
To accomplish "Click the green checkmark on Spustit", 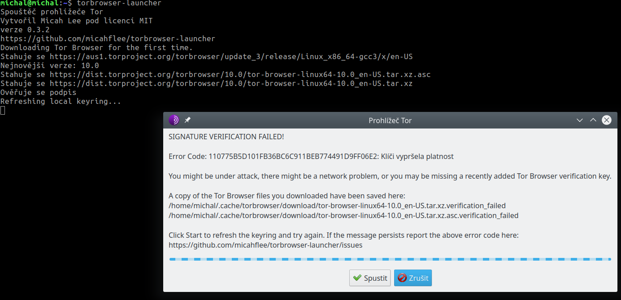I will pyautogui.click(x=357, y=278).
